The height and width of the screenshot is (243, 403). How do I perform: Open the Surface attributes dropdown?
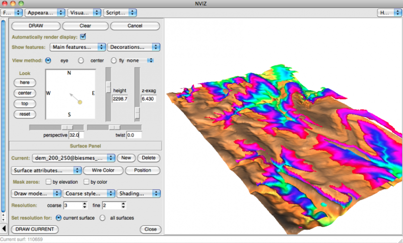[45, 170]
